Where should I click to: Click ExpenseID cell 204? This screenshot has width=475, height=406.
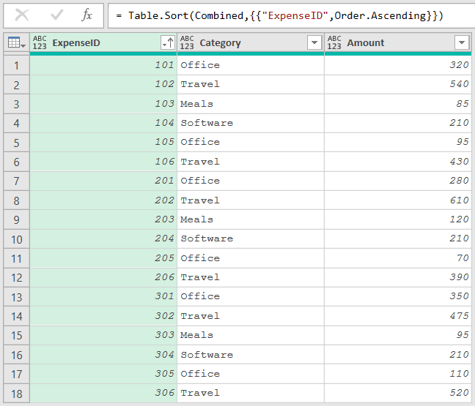[103, 238]
